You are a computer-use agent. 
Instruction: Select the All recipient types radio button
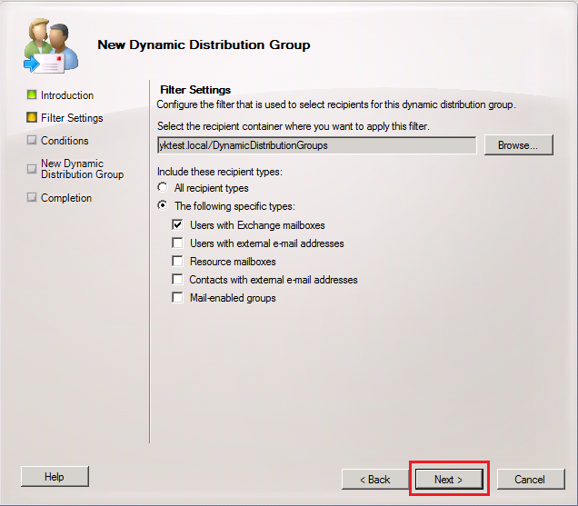(x=163, y=188)
